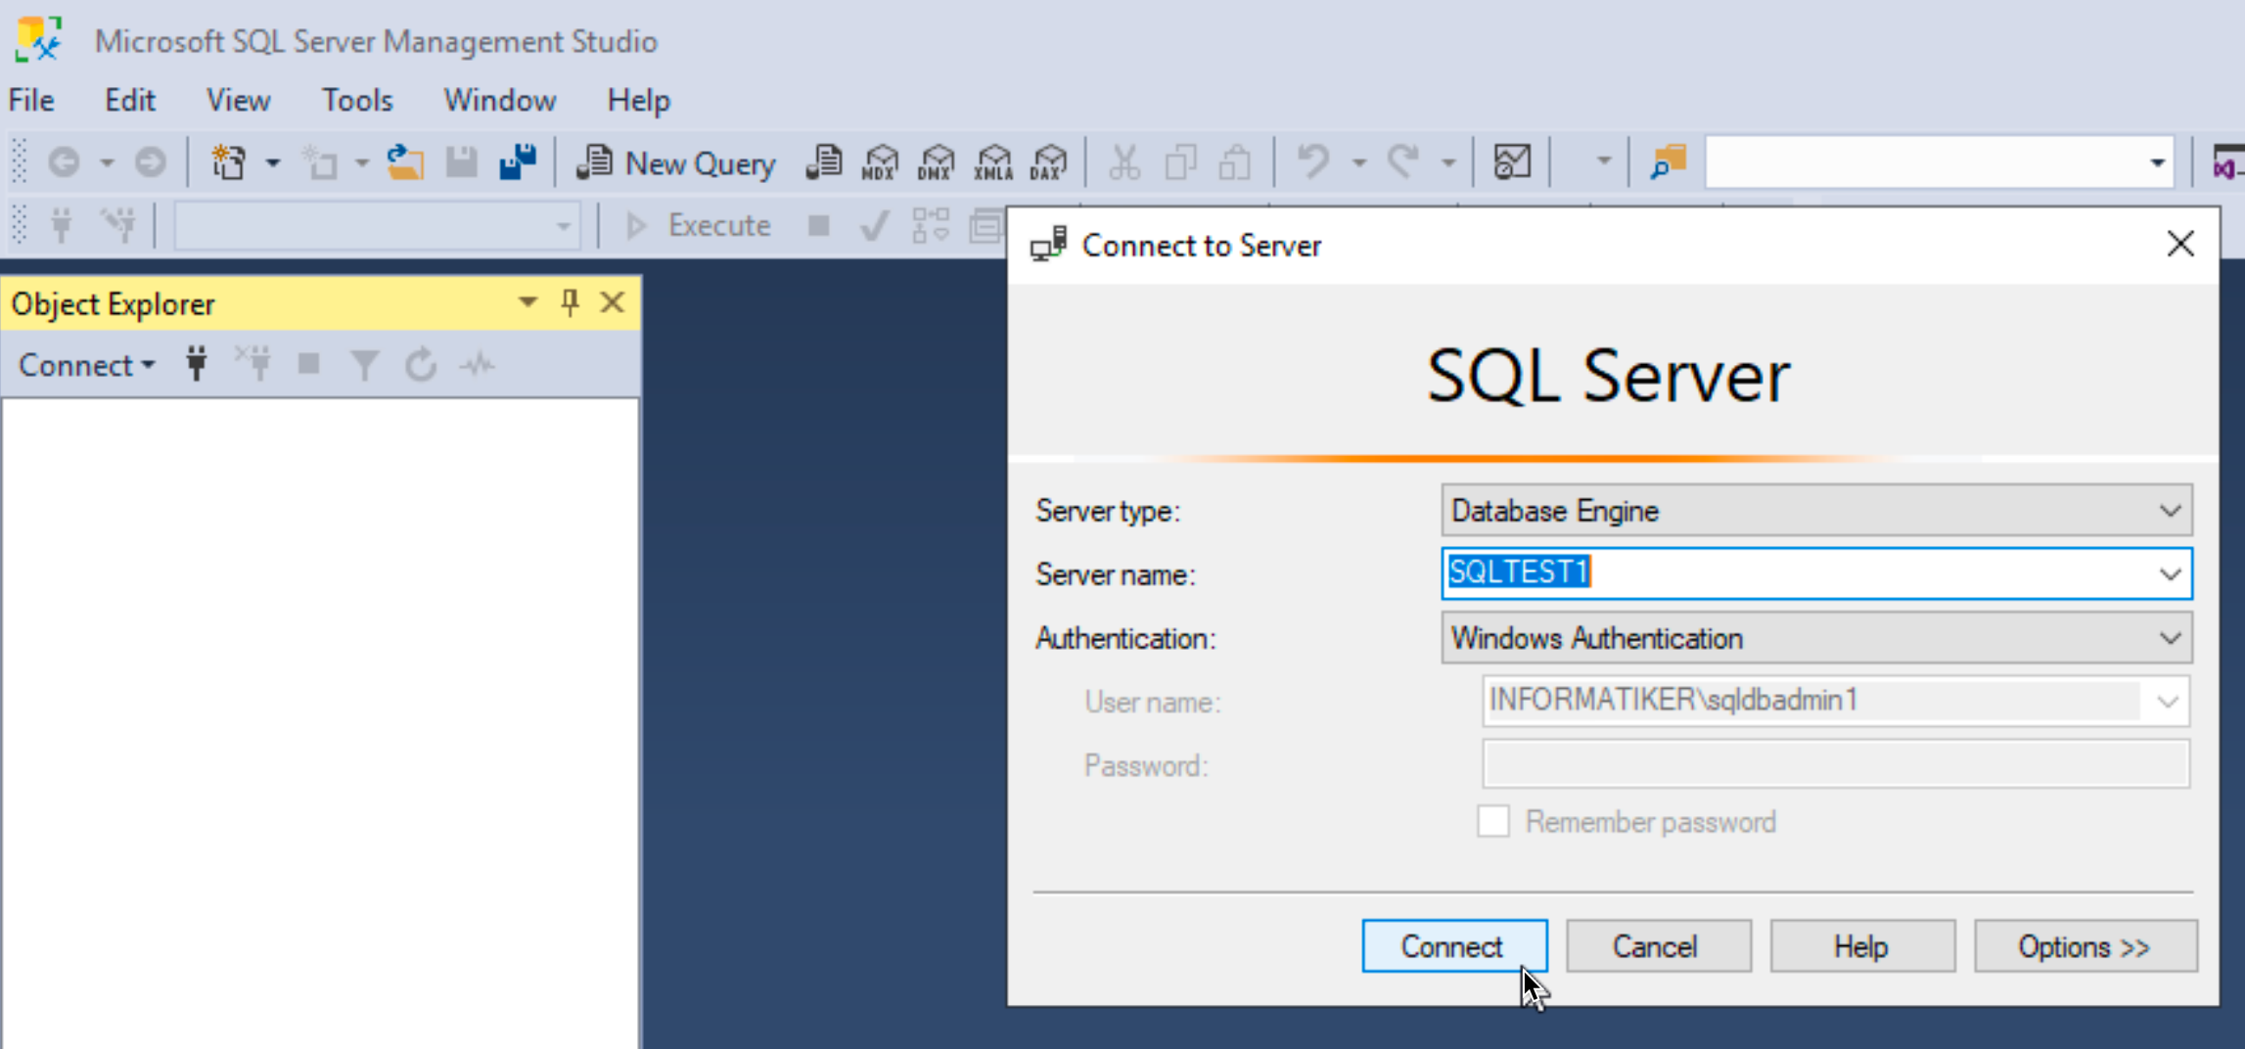The image size is (2245, 1049).
Task: Click the New Project icon
Action: tap(229, 162)
